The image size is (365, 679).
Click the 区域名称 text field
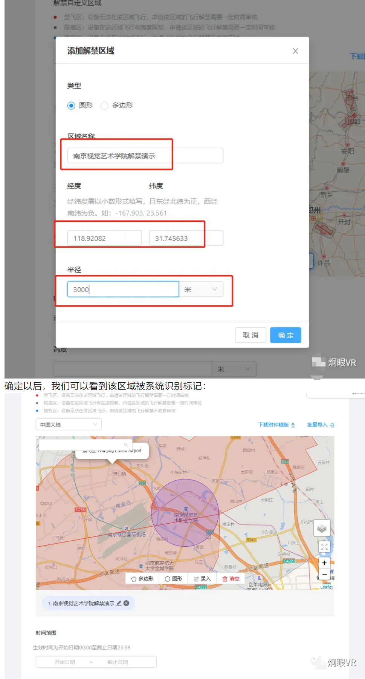pyautogui.click(x=145, y=156)
